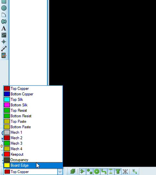This screenshot has width=156, height=175.
Task: Select the 2D graphics arc tool
Action: 4,15
